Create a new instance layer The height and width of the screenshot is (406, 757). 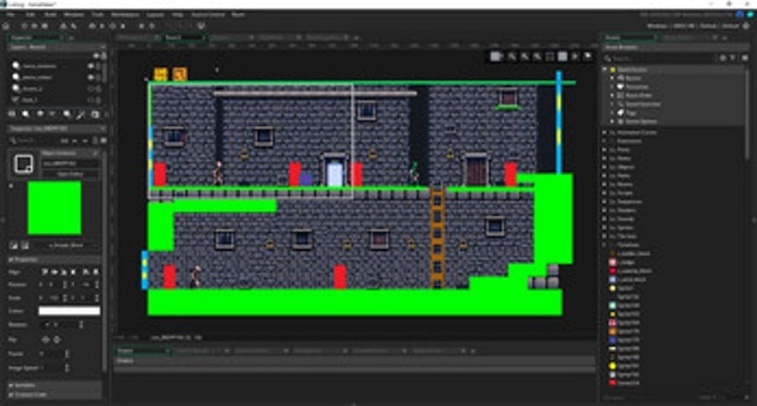tap(26, 114)
